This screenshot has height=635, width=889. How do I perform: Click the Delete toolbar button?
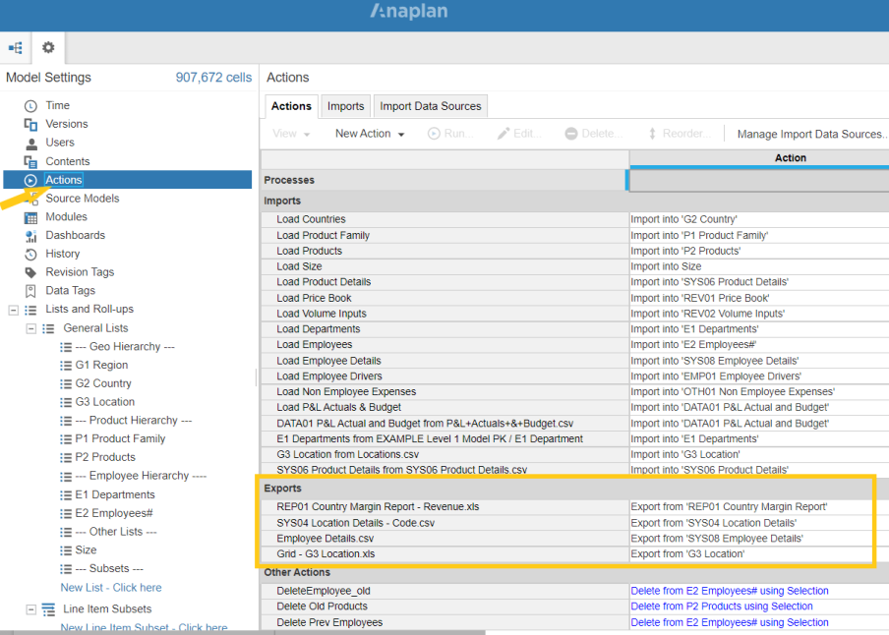click(594, 134)
